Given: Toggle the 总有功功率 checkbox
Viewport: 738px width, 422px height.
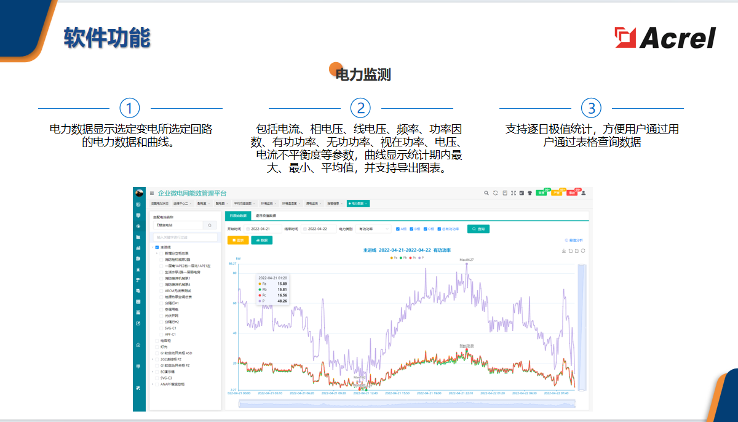Looking at the screenshot, I should pos(439,229).
